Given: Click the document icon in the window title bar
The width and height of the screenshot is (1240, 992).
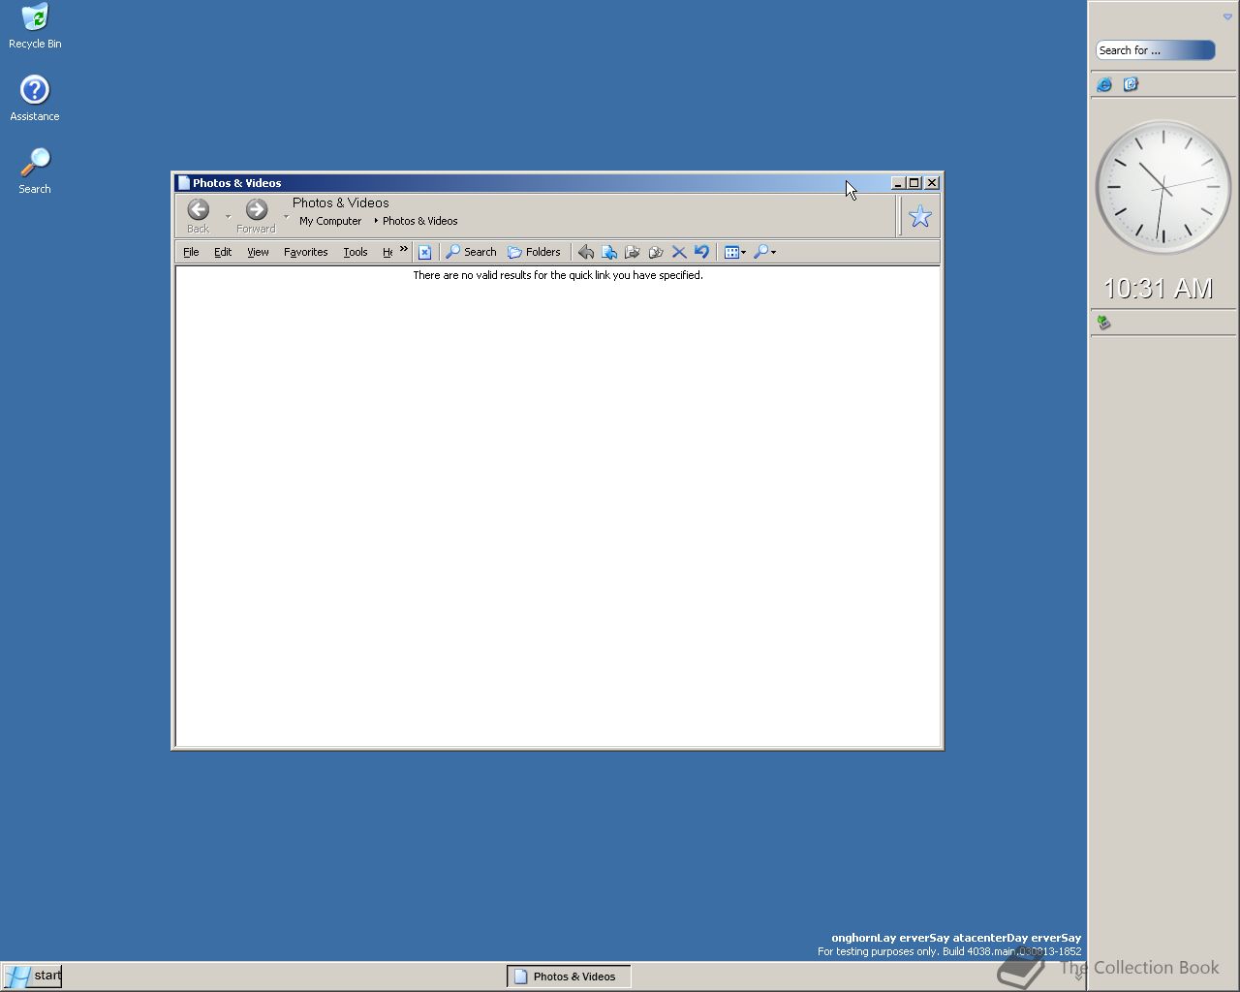Looking at the screenshot, I should click(x=183, y=182).
